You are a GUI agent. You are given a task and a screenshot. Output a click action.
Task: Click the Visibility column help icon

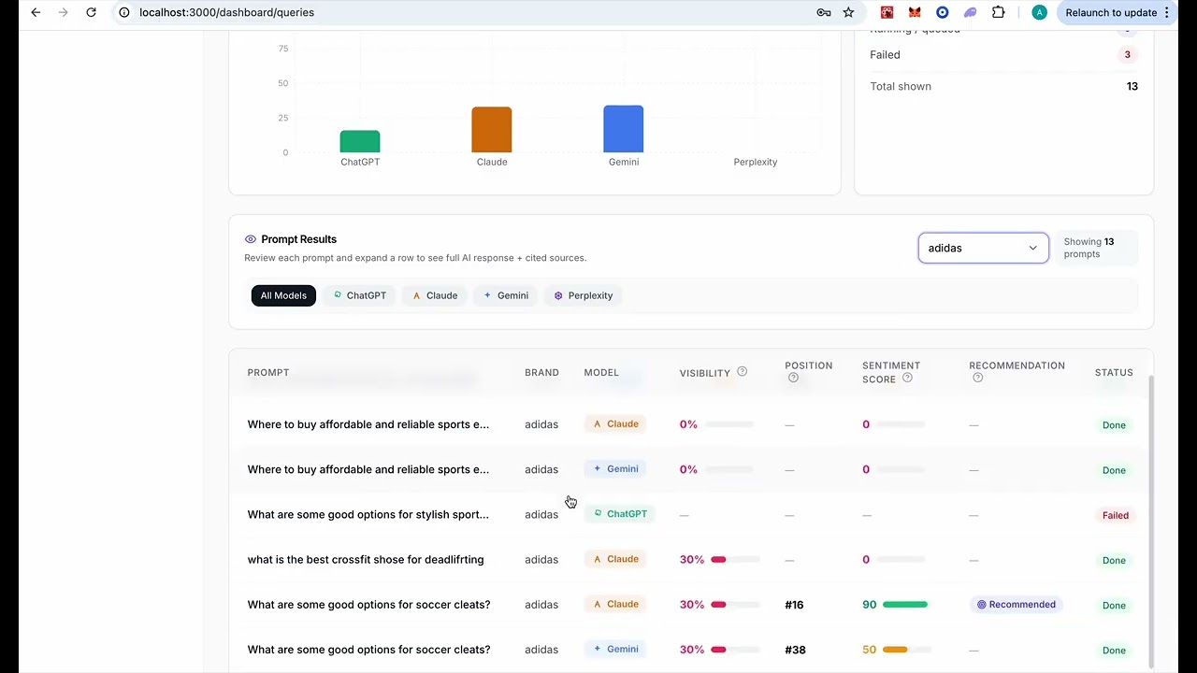click(x=742, y=371)
